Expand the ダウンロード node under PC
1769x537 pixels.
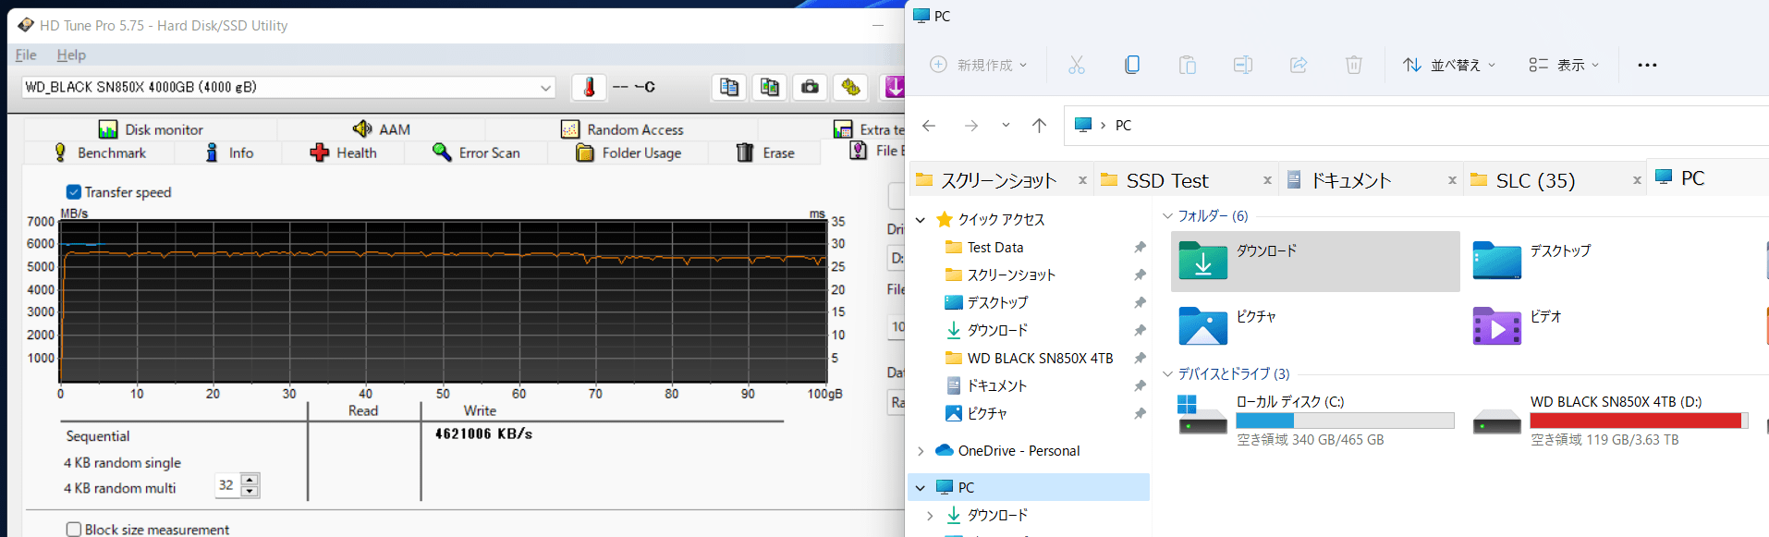tap(930, 516)
